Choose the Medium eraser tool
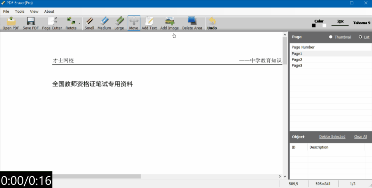 tap(104, 23)
